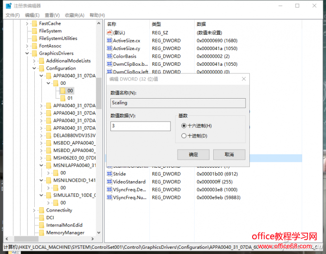Open the 编辑(E) menu
The width and height of the screenshot is (326, 254).
coord(32,15)
